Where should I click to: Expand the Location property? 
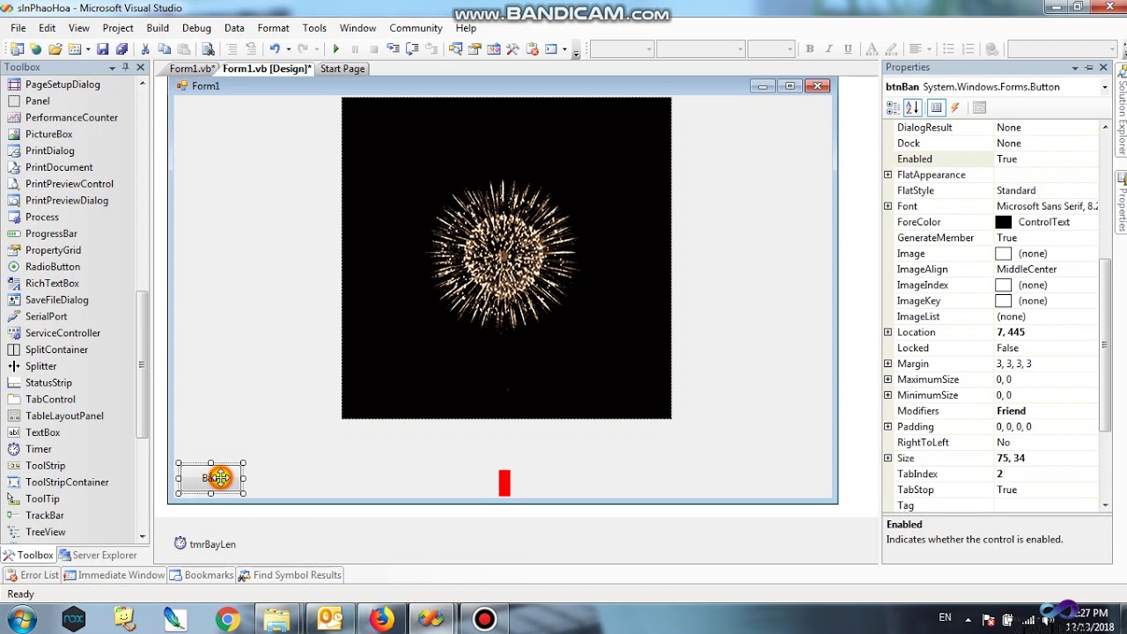click(x=888, y=332)
